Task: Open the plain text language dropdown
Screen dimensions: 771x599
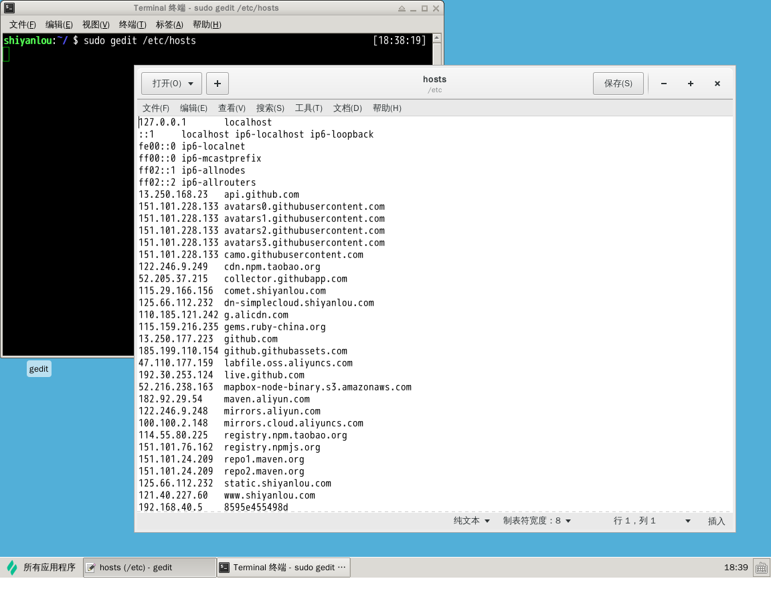Action: 472,521
